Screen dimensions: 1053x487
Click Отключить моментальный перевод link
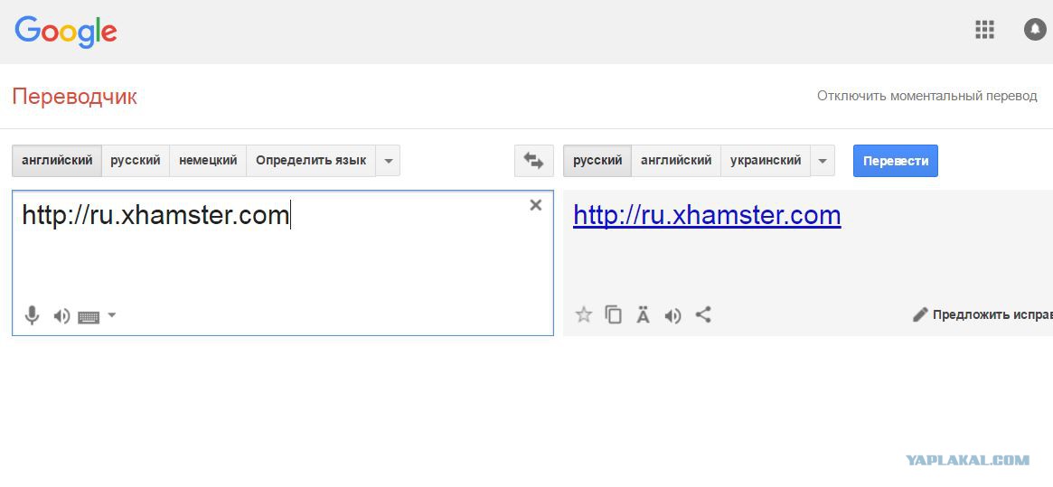point(926,96)
